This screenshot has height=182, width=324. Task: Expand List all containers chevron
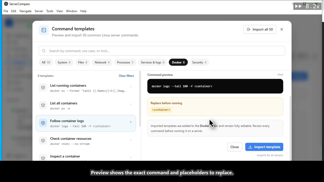pyautogui.click(x=131, y=104)
